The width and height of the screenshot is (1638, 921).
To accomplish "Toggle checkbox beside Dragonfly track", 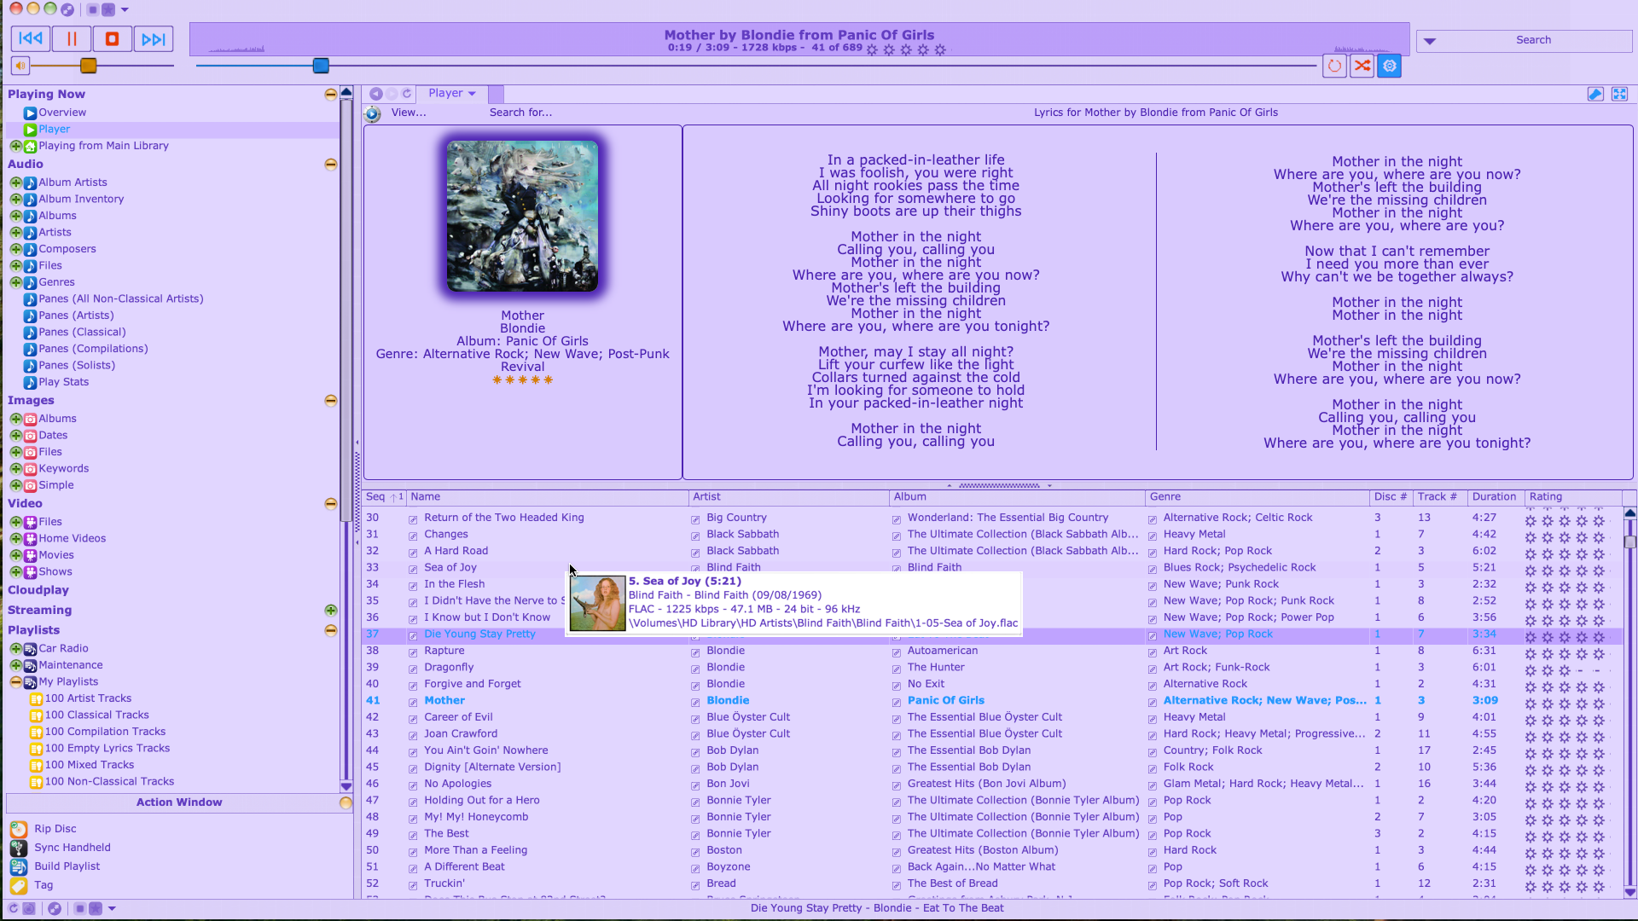I will pos(413,669).
